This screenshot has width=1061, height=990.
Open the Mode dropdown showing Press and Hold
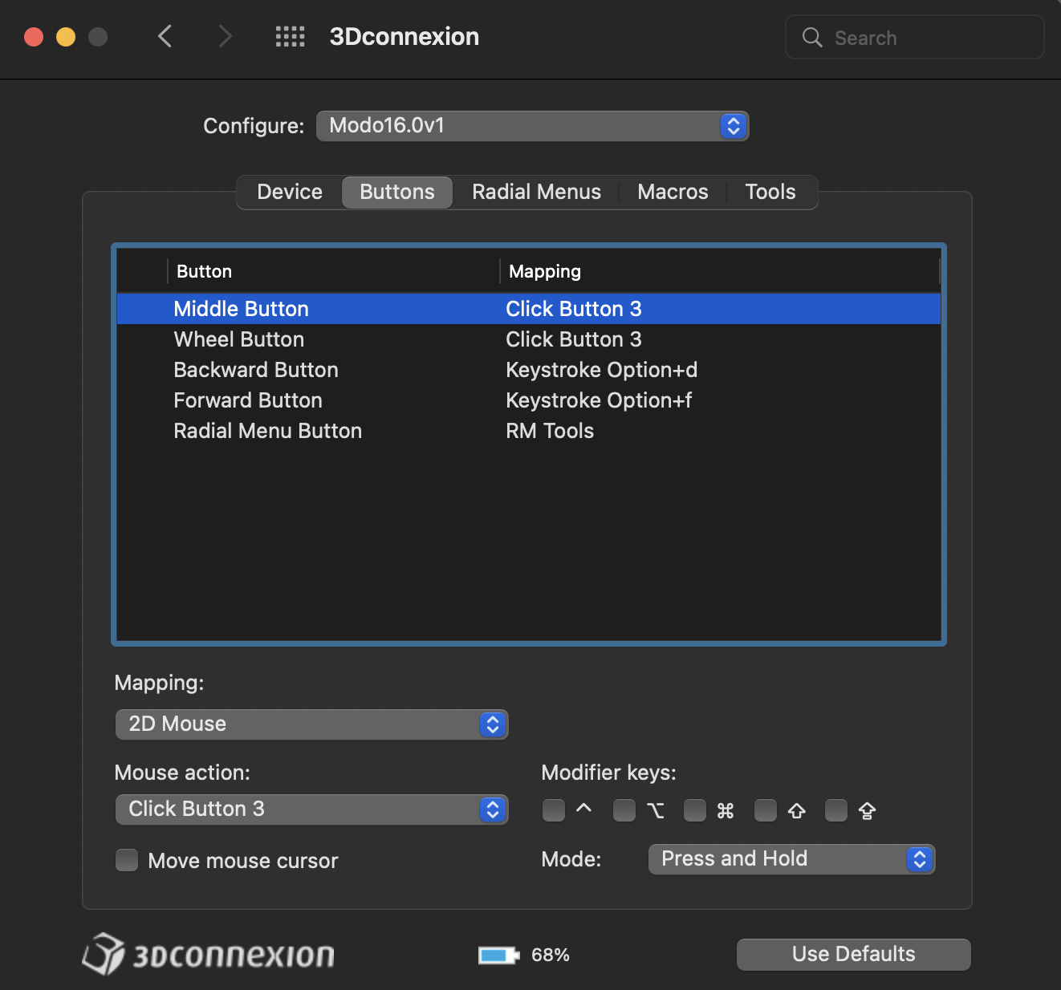[791, 859]
